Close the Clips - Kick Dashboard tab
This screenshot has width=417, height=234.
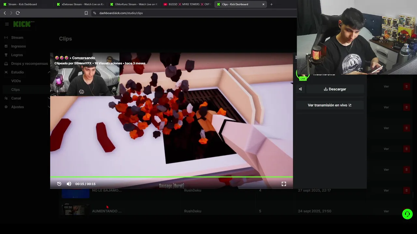pos(263,4)
